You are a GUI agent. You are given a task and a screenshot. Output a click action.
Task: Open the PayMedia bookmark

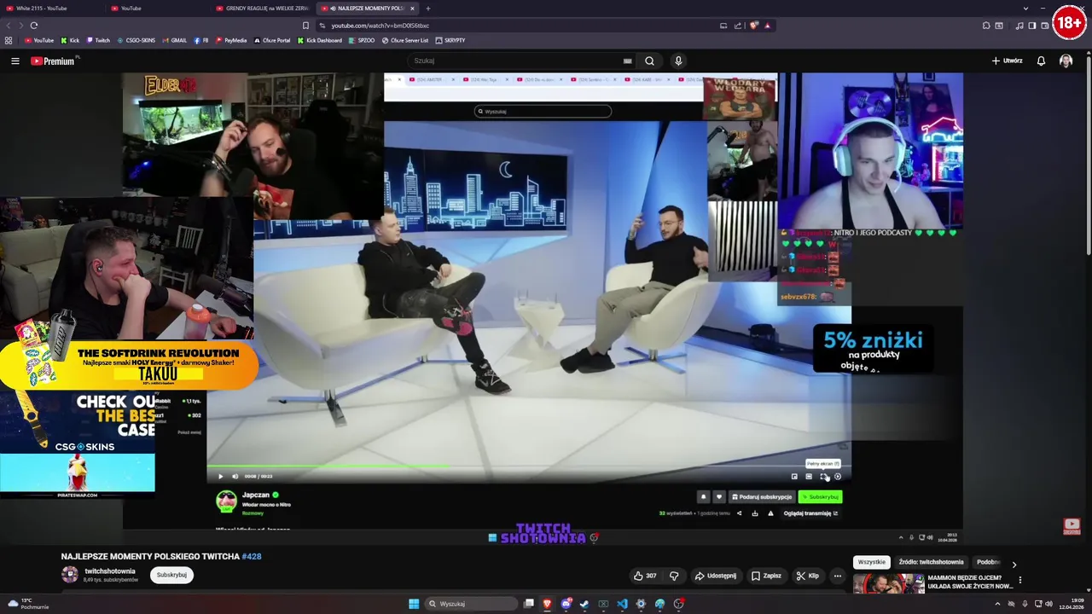[x=231, y=40]
